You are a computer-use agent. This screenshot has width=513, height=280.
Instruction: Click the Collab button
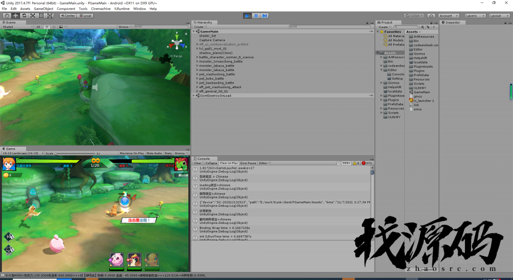414,16
